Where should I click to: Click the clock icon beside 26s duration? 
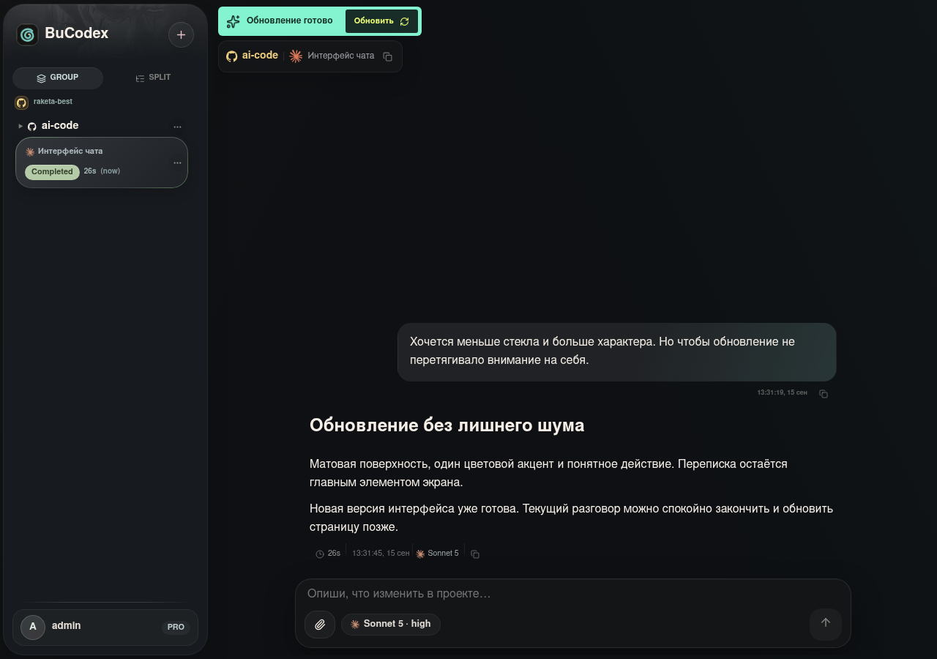pos(320,554)
